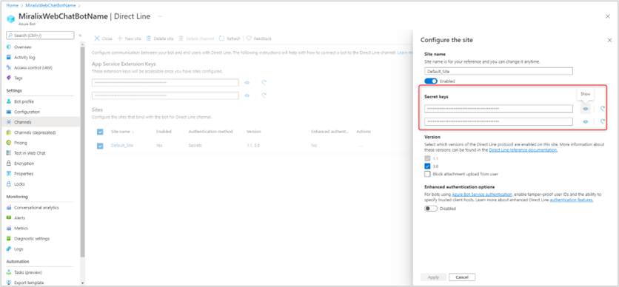Click Delete site in toolbar
The image size is (619, 287).
[x=160, y=38]
